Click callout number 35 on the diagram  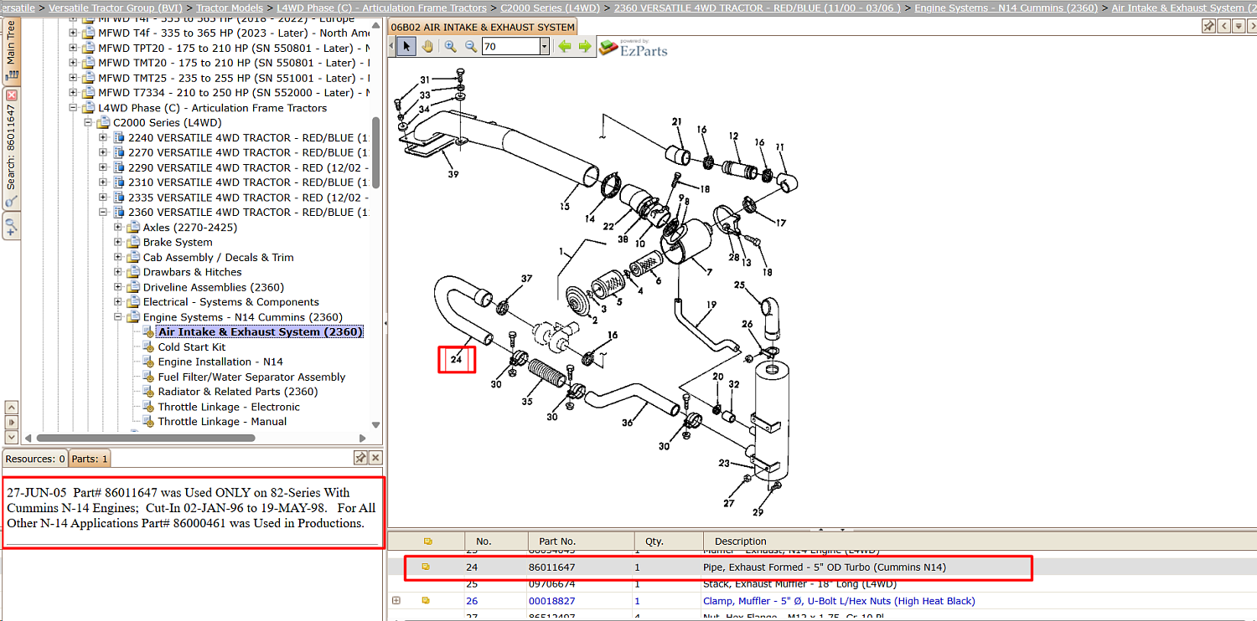(x=527, y=402)
